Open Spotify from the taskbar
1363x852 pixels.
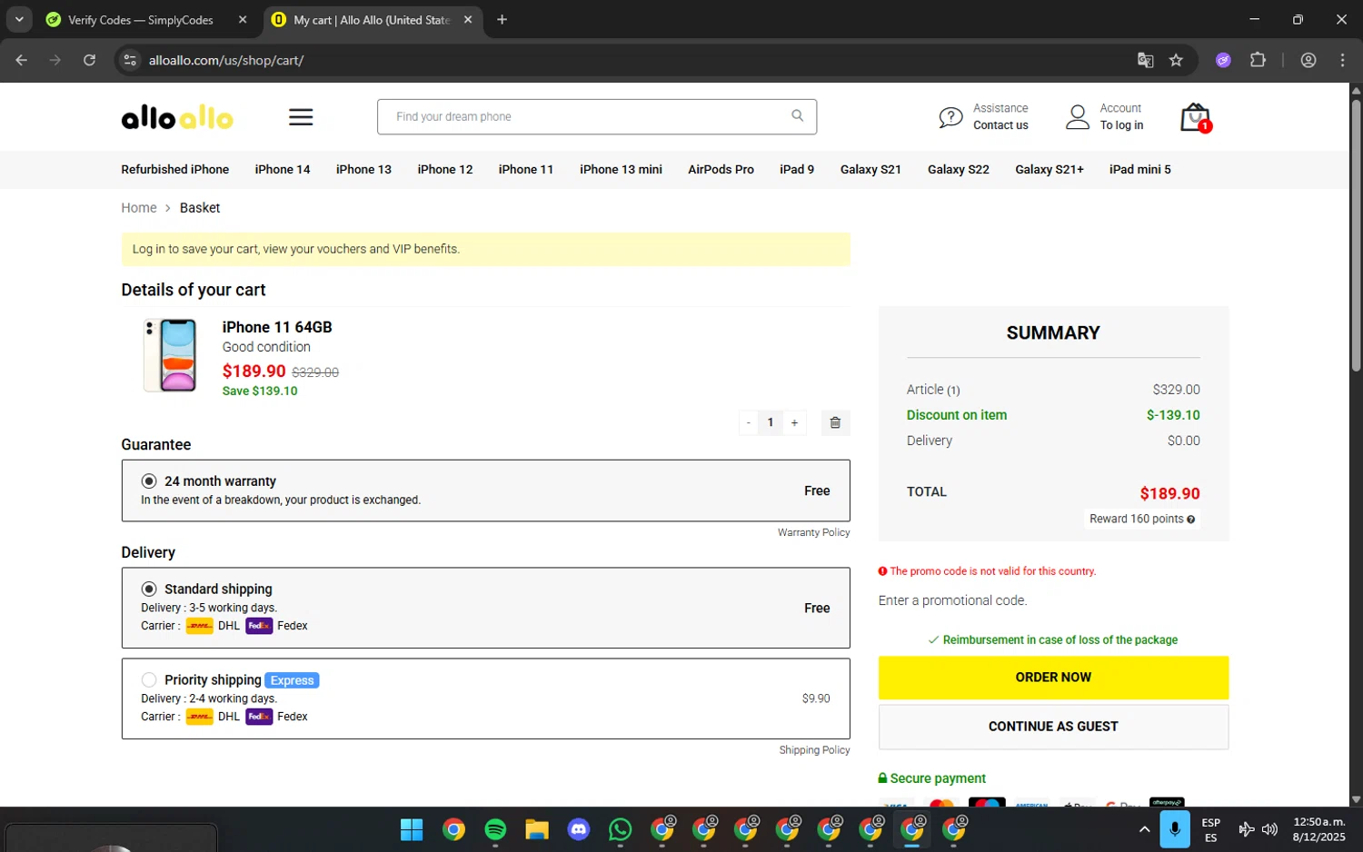coord(495,829)
